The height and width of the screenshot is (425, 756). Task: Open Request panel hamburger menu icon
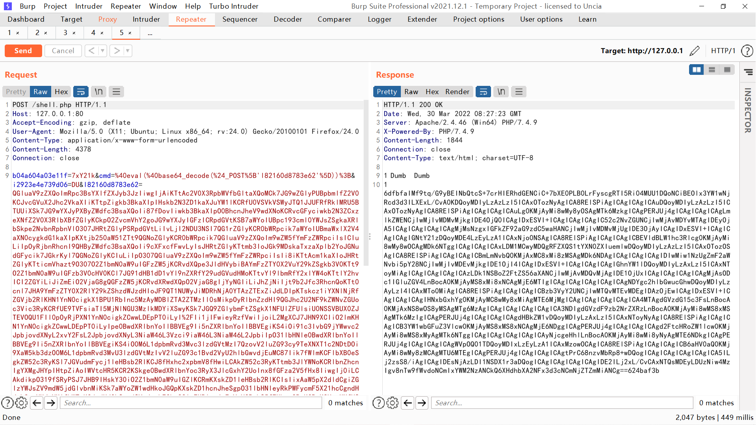(116, 92)
